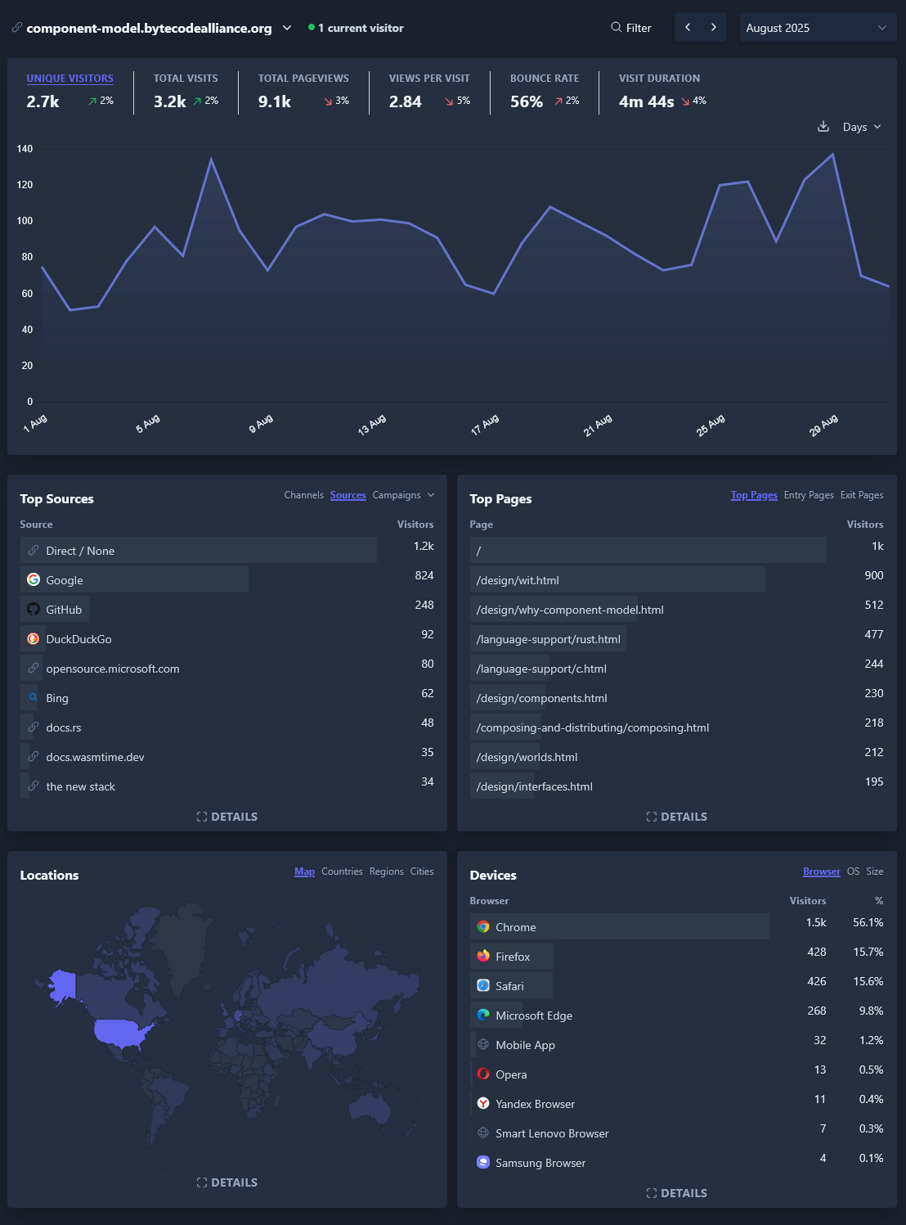This screenshot has width=906, height=1225.
Task: Click the GitHub source icon
Action: point(34,610)
